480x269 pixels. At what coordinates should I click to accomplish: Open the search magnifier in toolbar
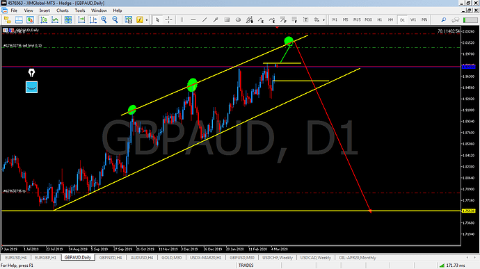(443, 20)
